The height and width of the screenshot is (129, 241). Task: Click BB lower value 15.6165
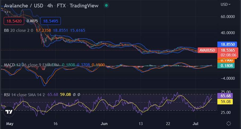[x=78, y=30]
